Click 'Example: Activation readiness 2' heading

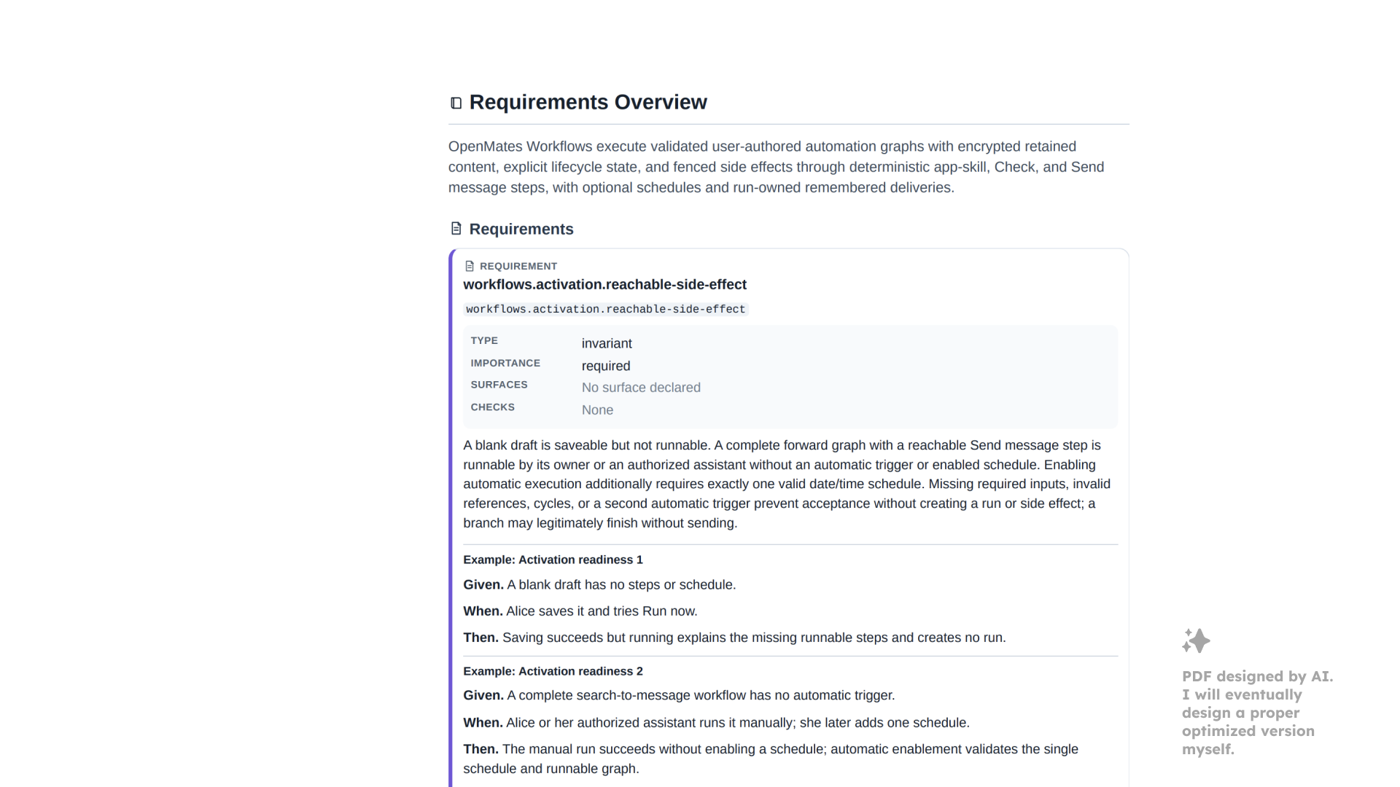coord(553,671)
